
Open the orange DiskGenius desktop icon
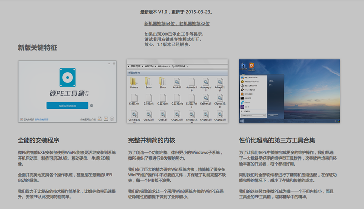tap(252, 66)
